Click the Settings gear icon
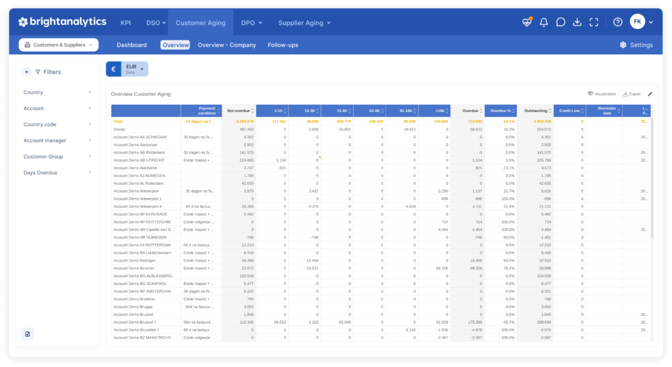This screenshot has height=367, width=672. point(623,45)
